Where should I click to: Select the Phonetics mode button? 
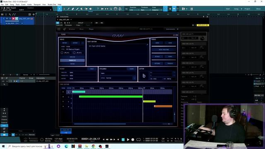(72, 60)
